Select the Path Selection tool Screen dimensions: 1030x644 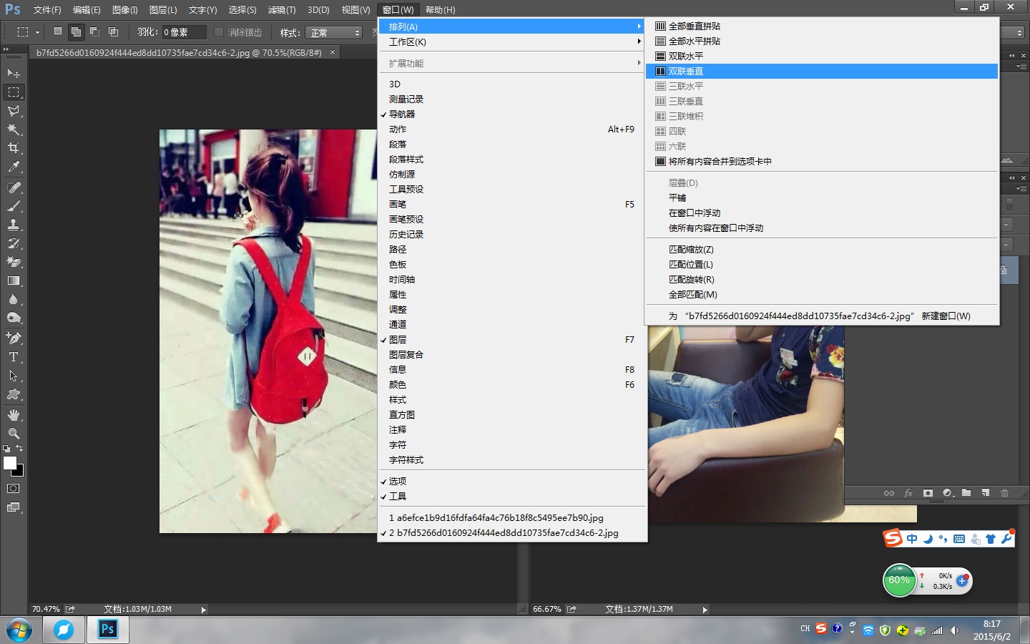(x=14, y=376)
